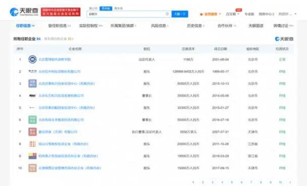This screenshot has height=186, width=307.
Task: Open the company logo in table row 8
Action: pyautogui.click(x=32, y=144)
